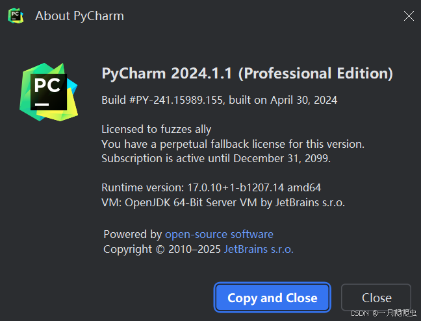Screen dimensions: 421x321
Task: Click the Subscription is active until line
Action: pos(216,158)
